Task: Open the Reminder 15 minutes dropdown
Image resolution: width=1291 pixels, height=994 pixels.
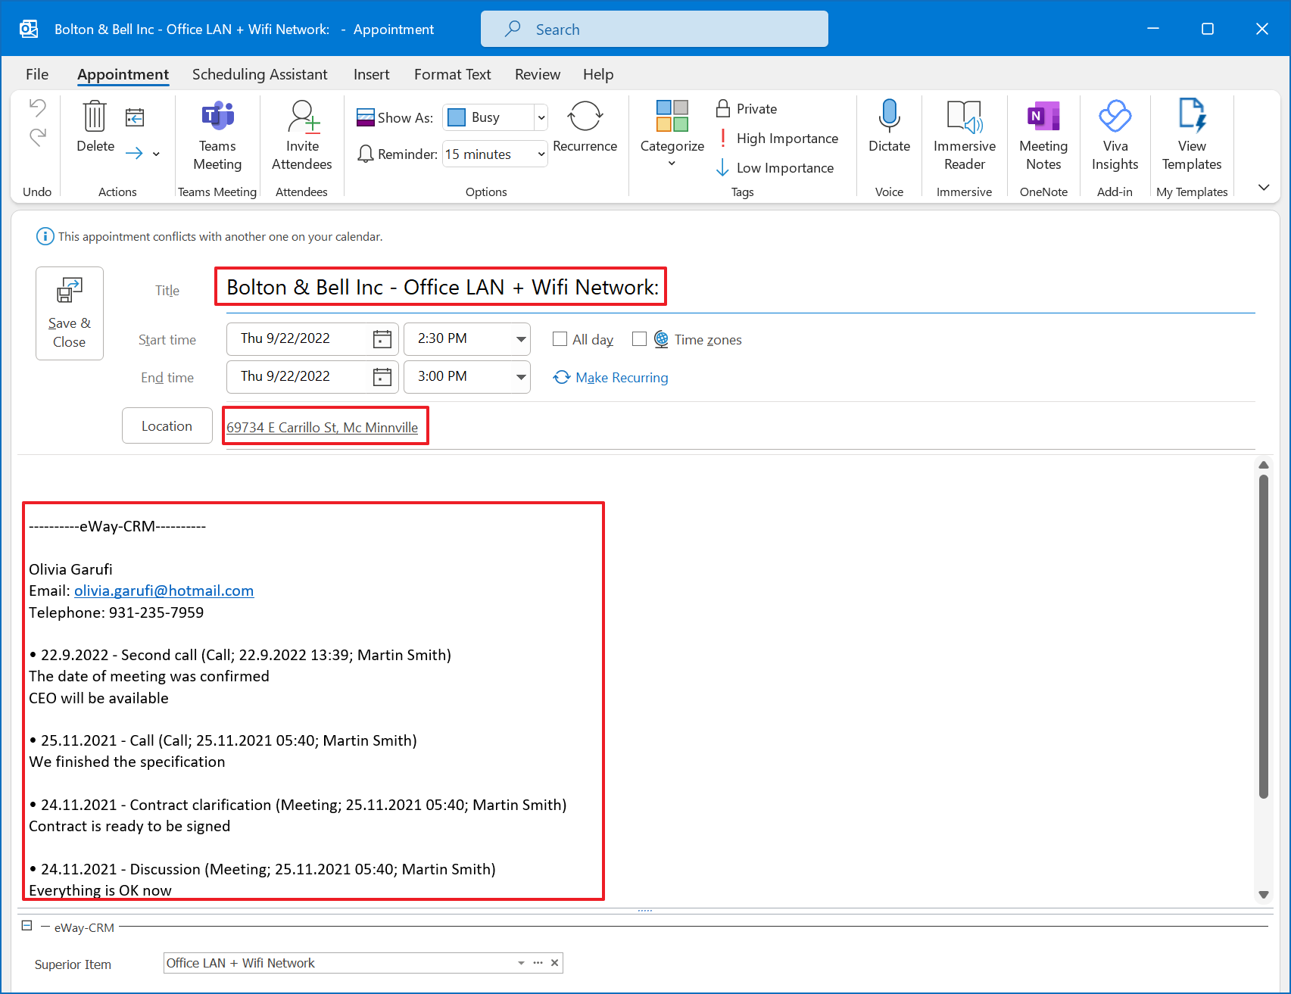Action: tap(541, 154)
